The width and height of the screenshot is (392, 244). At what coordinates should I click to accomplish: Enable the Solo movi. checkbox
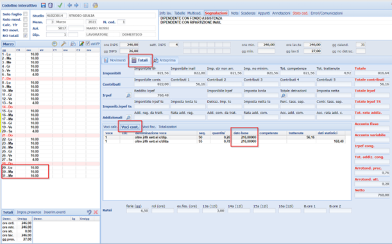click(x=25, y=19)
